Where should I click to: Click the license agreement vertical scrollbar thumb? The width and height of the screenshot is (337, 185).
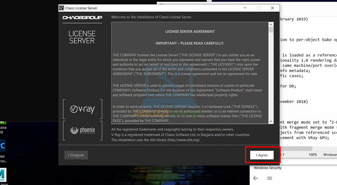[271, 30]
